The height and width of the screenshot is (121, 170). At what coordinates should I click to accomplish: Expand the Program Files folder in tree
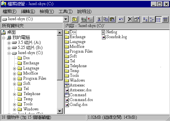14,79
